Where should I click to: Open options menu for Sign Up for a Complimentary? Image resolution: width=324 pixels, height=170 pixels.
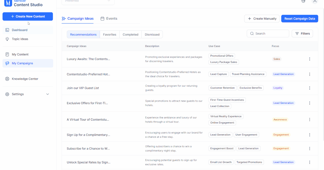pos(309,135)
